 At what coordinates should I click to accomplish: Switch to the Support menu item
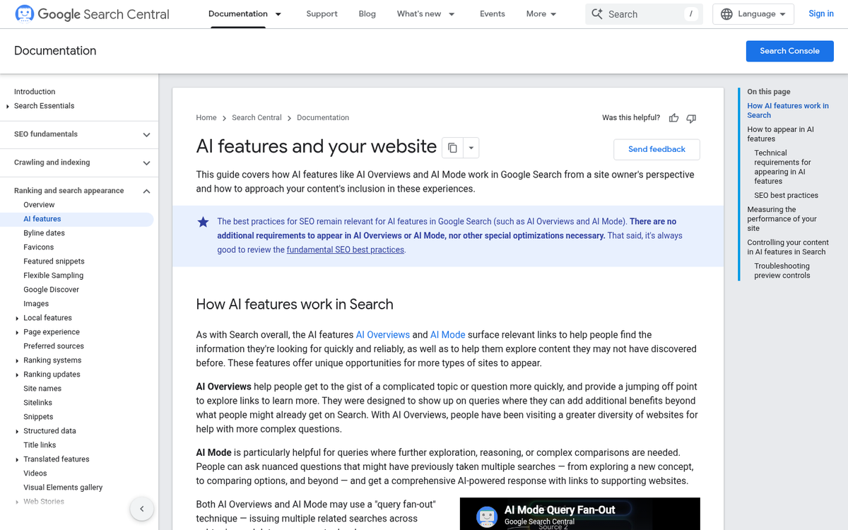click(x=322, y=13)
